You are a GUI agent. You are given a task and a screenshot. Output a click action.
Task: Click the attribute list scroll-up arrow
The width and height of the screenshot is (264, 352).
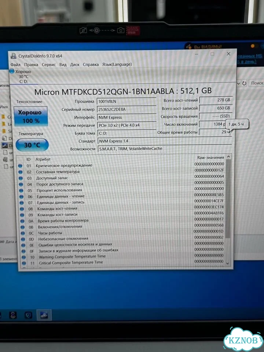point(228,157)
